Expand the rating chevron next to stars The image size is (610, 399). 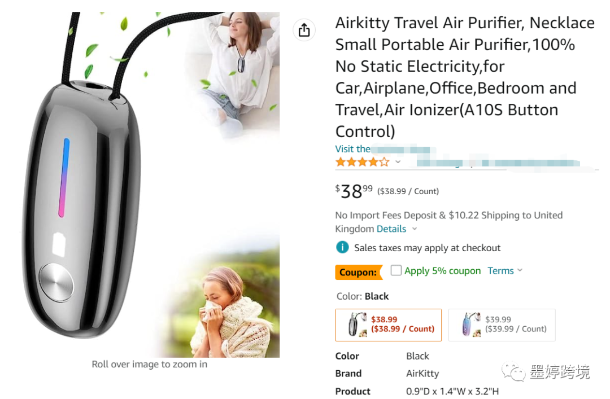coord(398,162)
